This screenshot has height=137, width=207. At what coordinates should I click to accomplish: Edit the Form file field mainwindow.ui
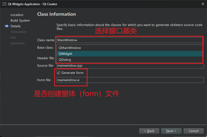click(129, 80)
